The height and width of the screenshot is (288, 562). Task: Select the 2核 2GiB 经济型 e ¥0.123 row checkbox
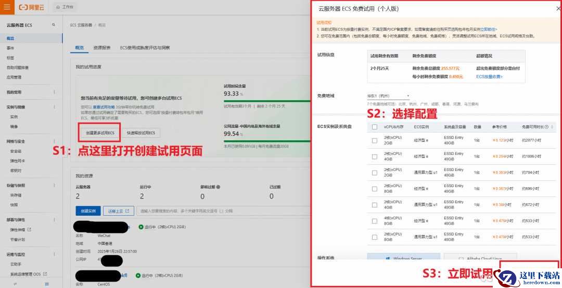click(375, 140)
